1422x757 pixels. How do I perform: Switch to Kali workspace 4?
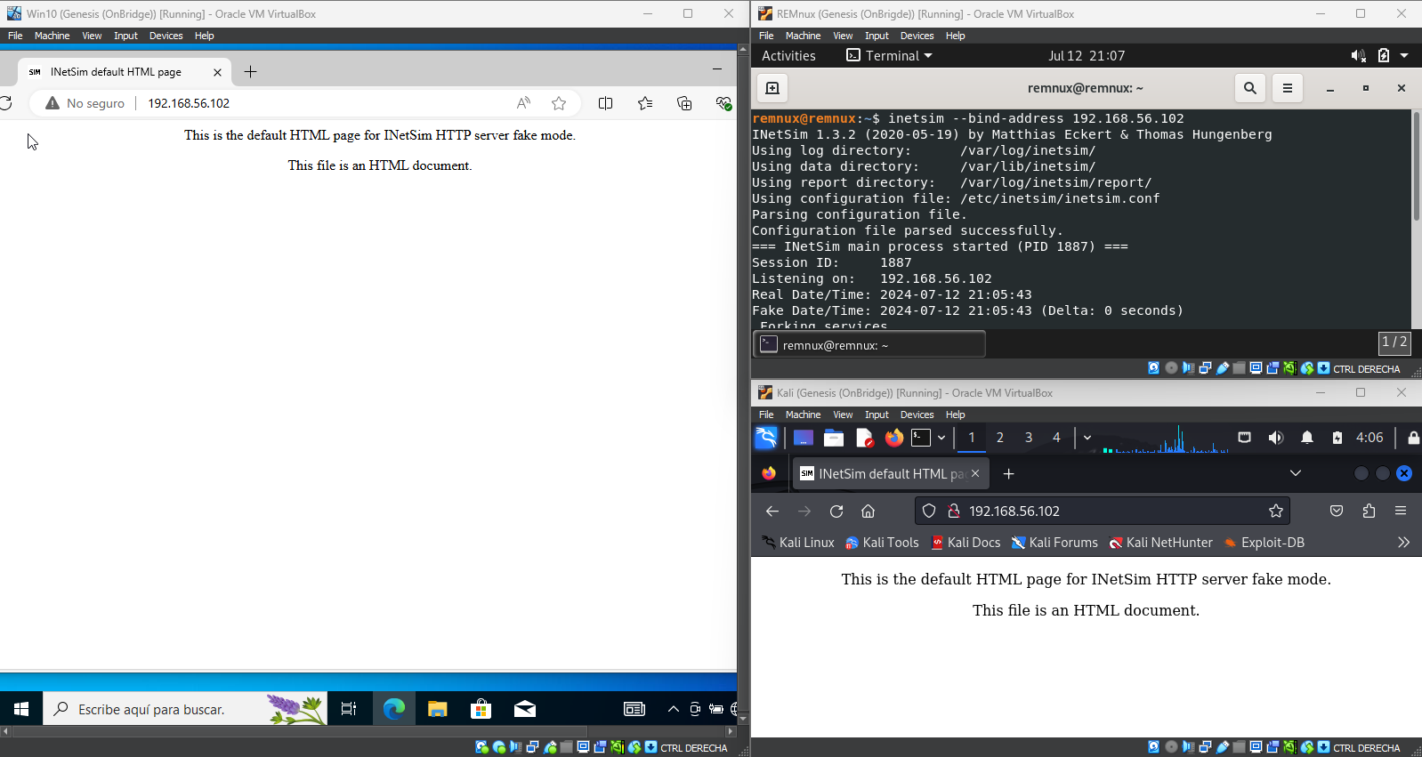(x=1057, y=438)
